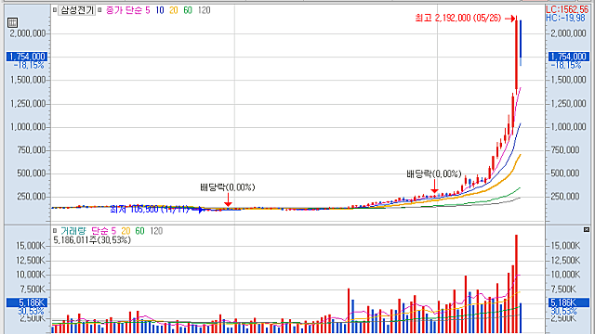Screen dimensions: 595x334
Task: Toggle the small square before 종가 단순
Action: [99, 10]
